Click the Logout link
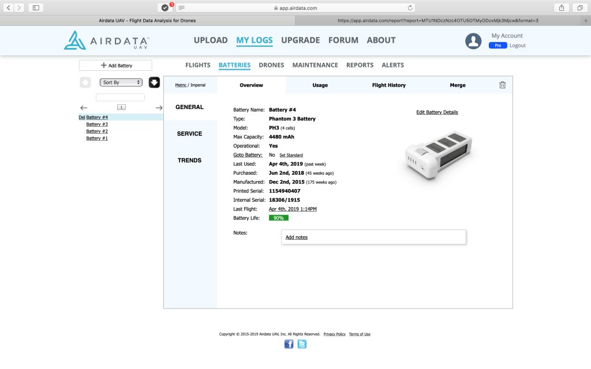This screenshot has height=369, width=591. click(x=518, y=46)
